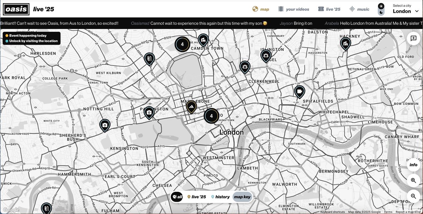Click the gold Adidas marker in Marylebone
This screenshot has width=423, height=214.
point(191,107)
